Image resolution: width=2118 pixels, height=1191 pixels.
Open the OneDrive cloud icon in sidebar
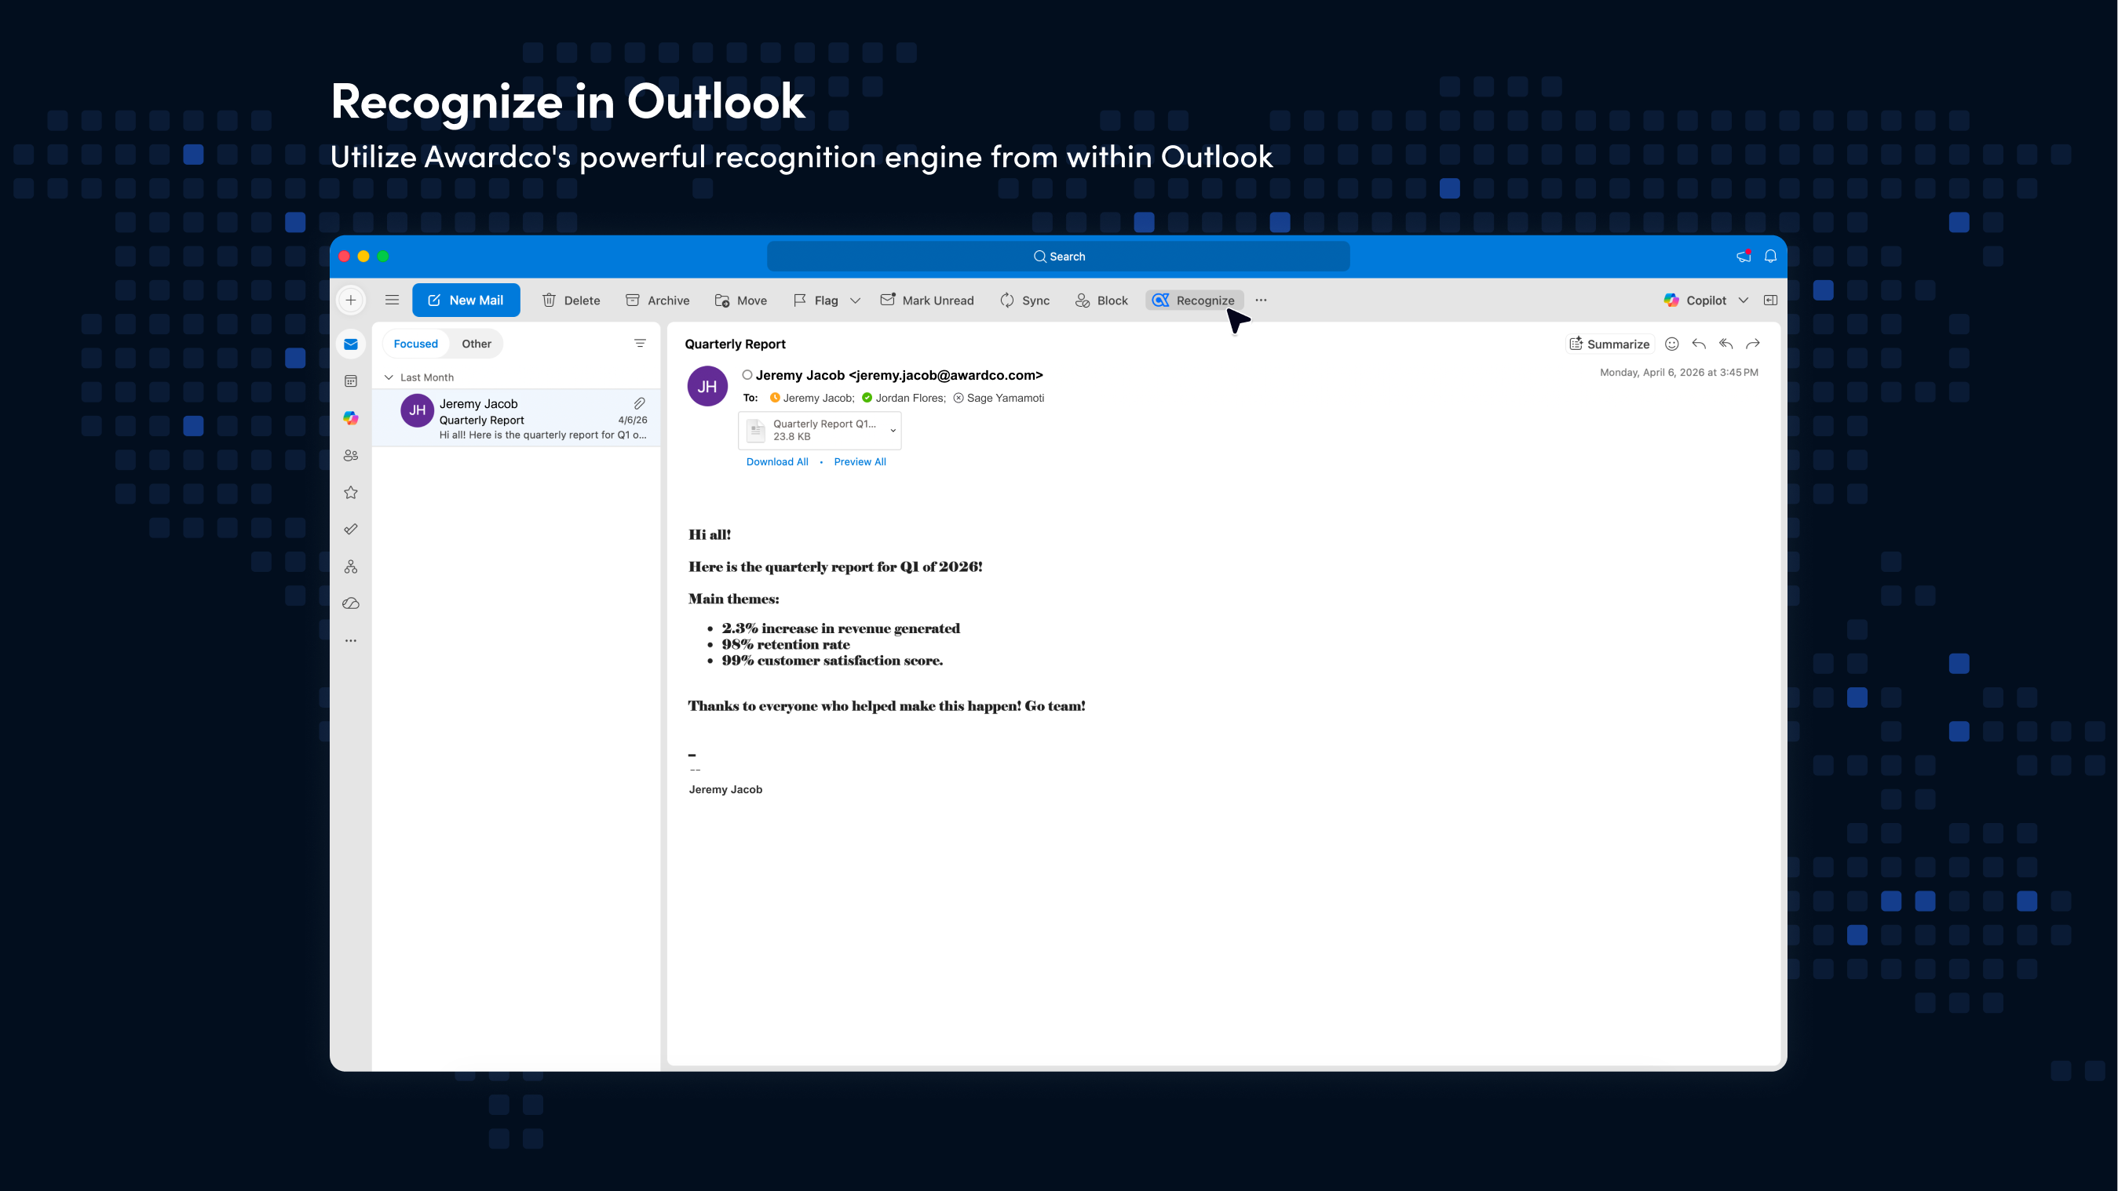pos(351,603)
